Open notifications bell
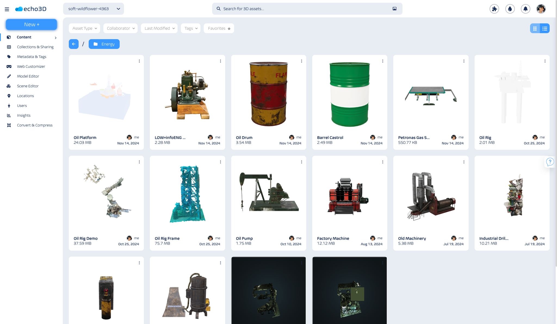 pyautogui.click(x=525, y=9)
